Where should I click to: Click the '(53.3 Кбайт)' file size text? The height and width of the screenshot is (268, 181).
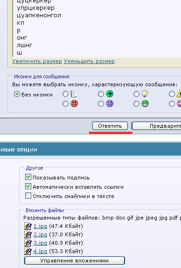point(66,251)
